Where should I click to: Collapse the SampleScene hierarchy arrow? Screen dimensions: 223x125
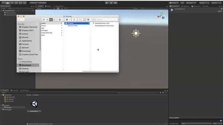[1, 11]
